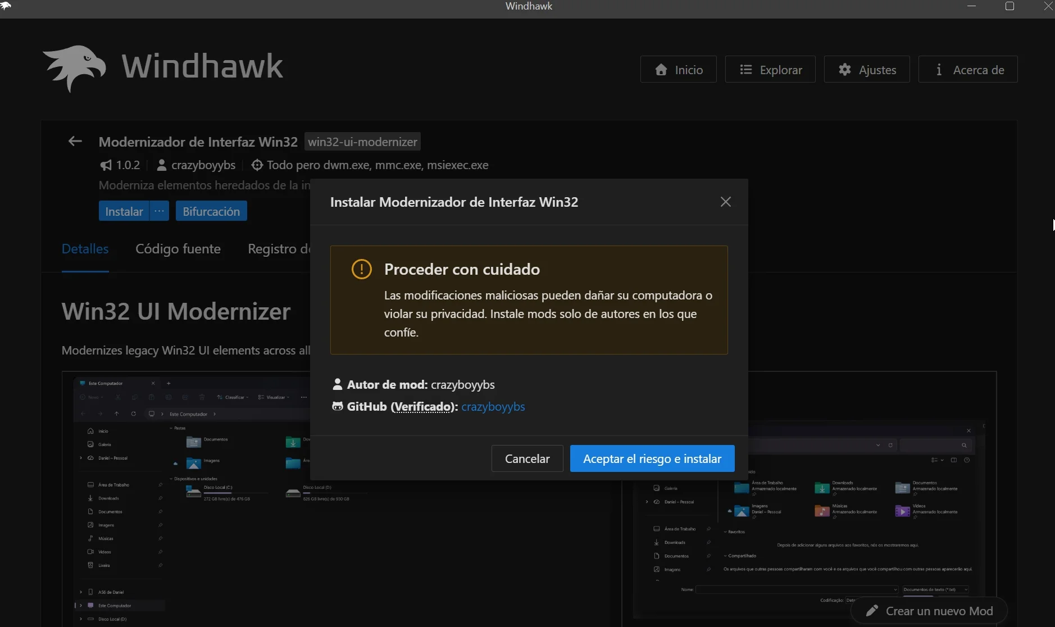Minimize the Windhawk window
This screenshot has height=627, width=1055.
(972, 6)
